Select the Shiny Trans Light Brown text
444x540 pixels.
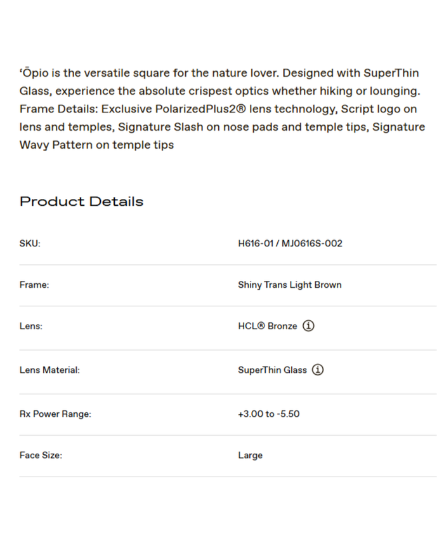[x=289, y=285]
